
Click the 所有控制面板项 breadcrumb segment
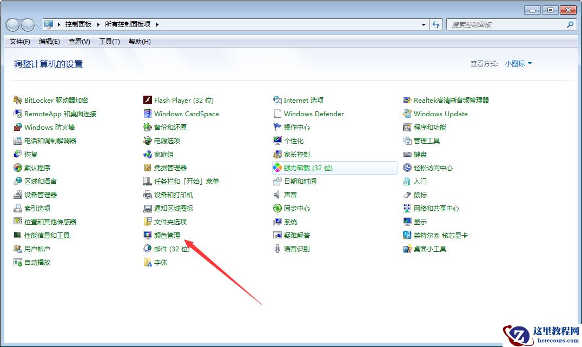coord(127,24)
